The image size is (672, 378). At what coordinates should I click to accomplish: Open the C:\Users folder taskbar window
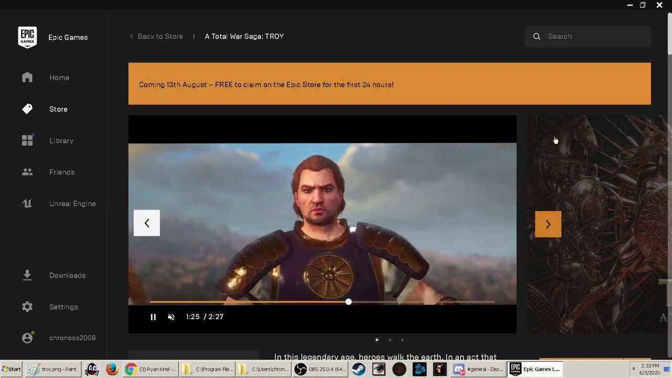click(264, 369)
